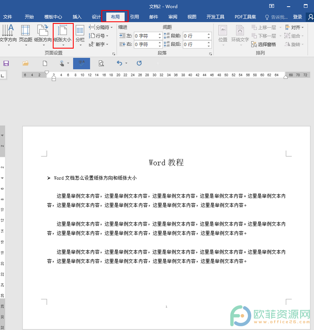Click the Send Backward (下移一层) button
Image resolution: width=314 pixels, height=330 pixels.
(x=264, y=36)
